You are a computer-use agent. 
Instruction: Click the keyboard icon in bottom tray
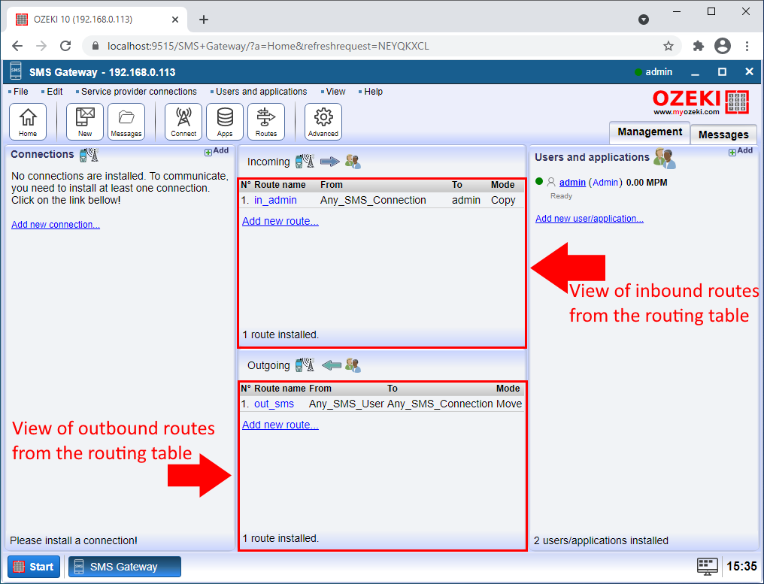pos(707,567)
